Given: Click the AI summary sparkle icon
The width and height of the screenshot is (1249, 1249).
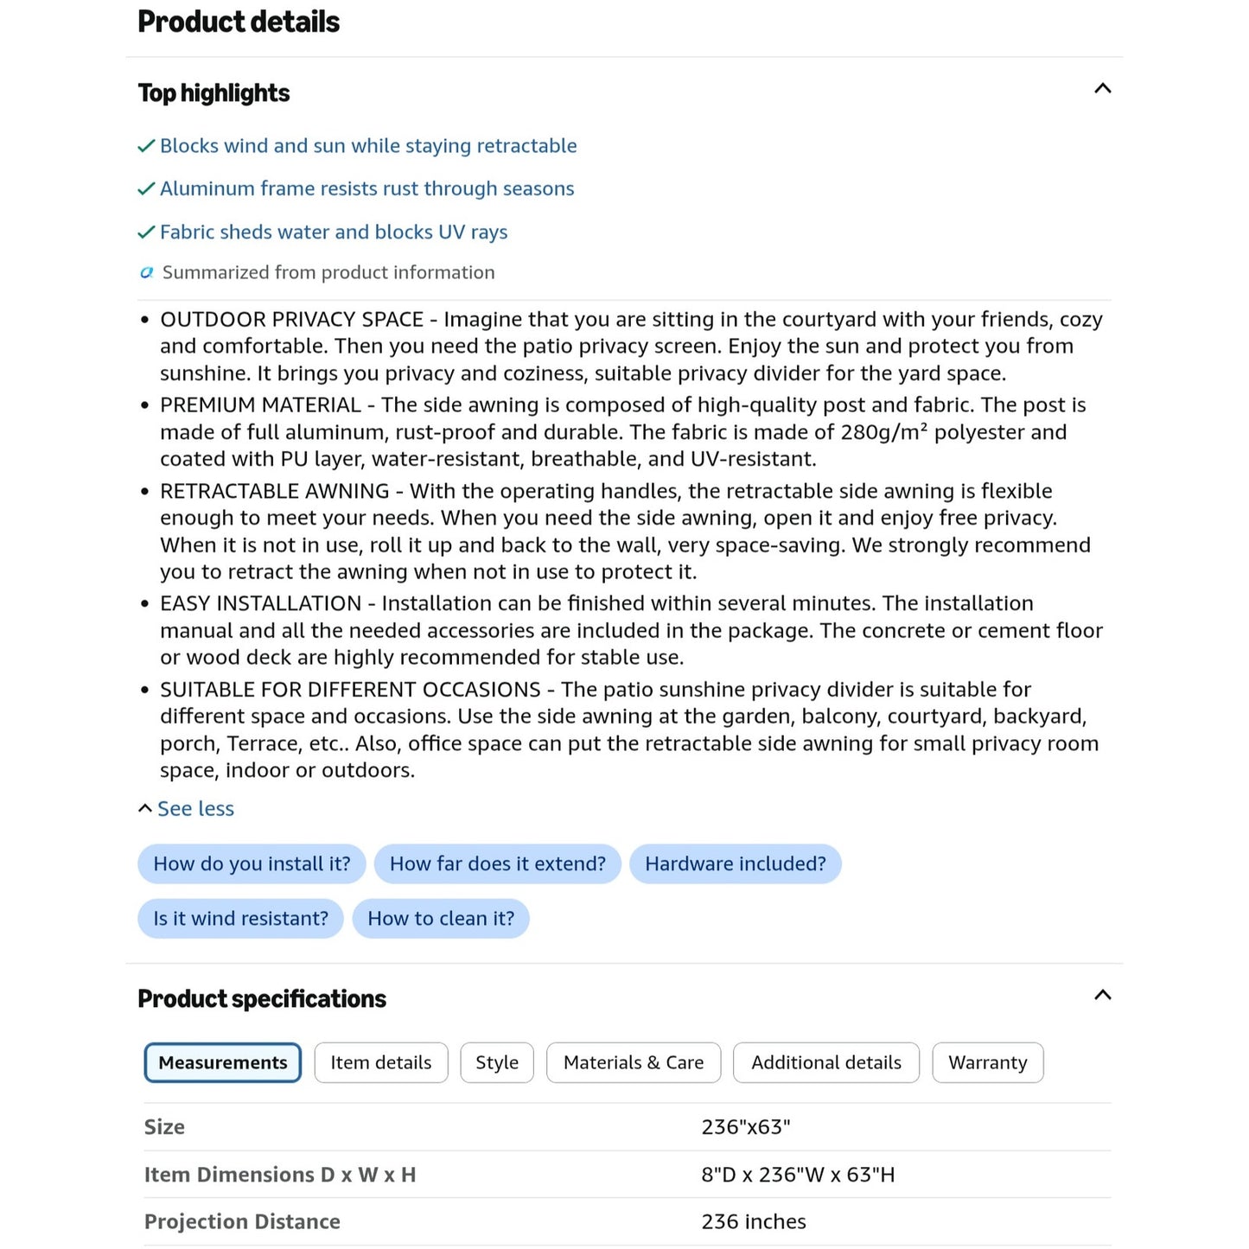Looking at the screenshot, I should [147, 273].
